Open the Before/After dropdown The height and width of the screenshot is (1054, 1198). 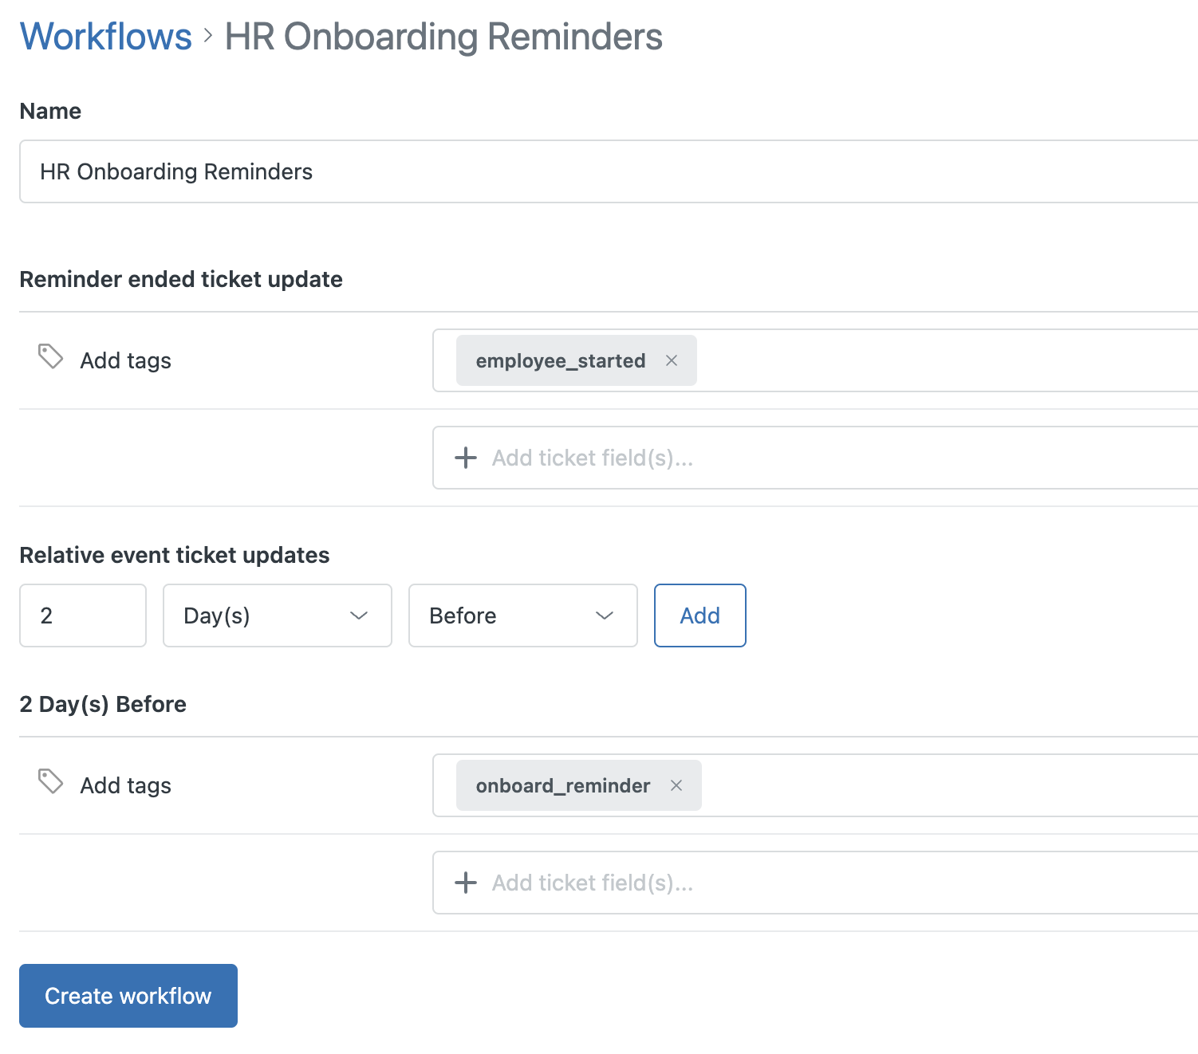pyautogui.click(x=523, y=615)
